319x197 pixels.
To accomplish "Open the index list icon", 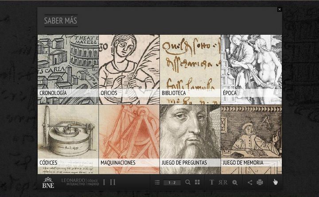I will pyautogui.click(x=157, y=182).
